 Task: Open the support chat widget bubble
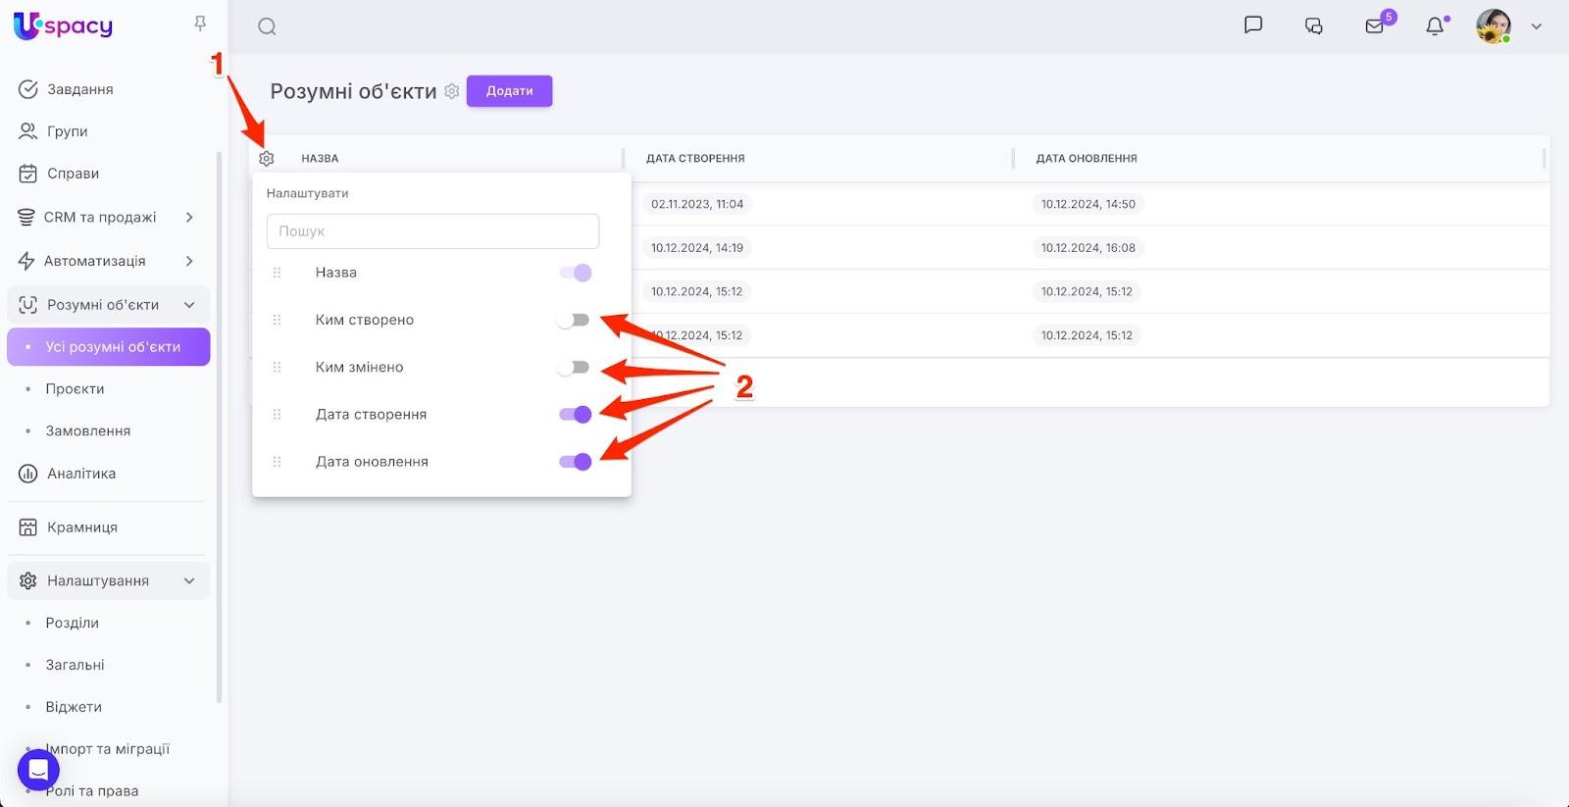click(38, 770)
